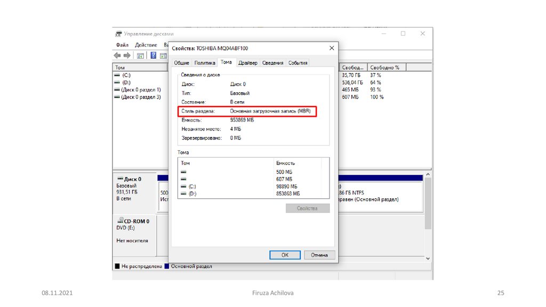Click the Back arrow toolbar icon

tap(117, 55)
